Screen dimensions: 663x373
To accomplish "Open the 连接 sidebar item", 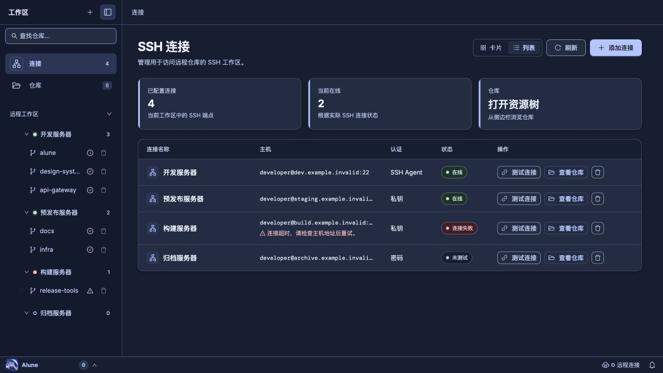I will [61, 64].
